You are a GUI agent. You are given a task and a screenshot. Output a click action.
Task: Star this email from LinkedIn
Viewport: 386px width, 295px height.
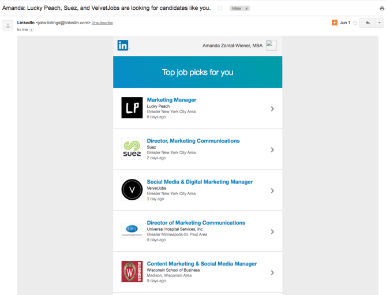[355, 23]
